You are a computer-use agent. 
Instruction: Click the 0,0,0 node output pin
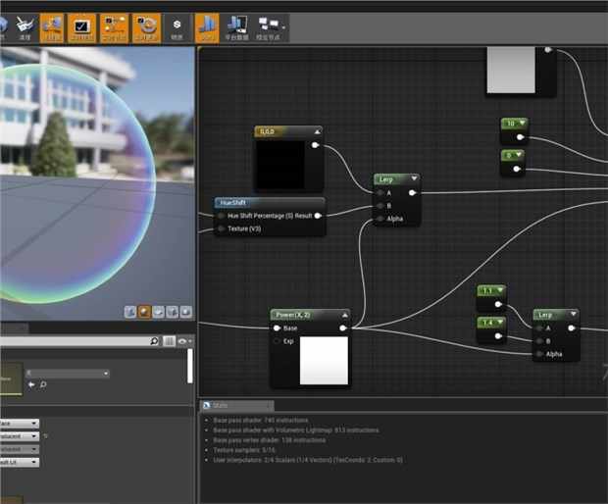click(x=315, y=145)
